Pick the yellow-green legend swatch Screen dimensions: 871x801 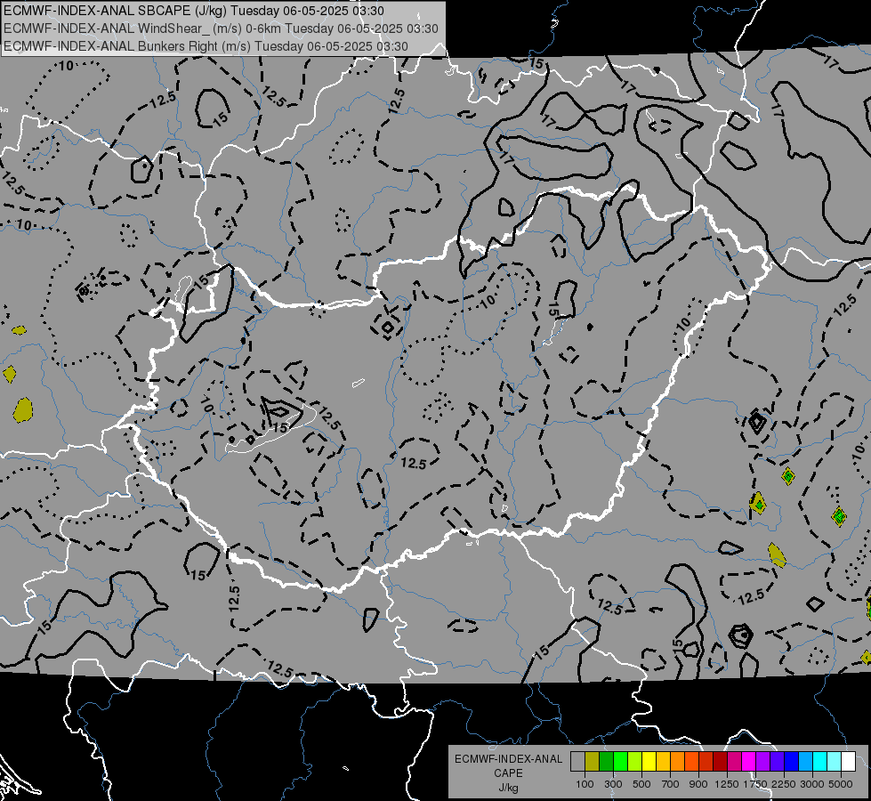pyautogui.click(x=634, y=762)
